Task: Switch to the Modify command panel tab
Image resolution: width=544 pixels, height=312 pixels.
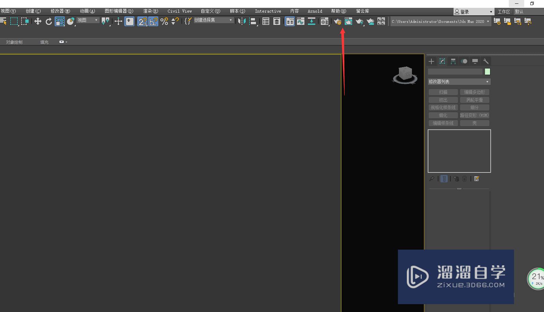Action: pyautogui.click(x=442, y=61)
